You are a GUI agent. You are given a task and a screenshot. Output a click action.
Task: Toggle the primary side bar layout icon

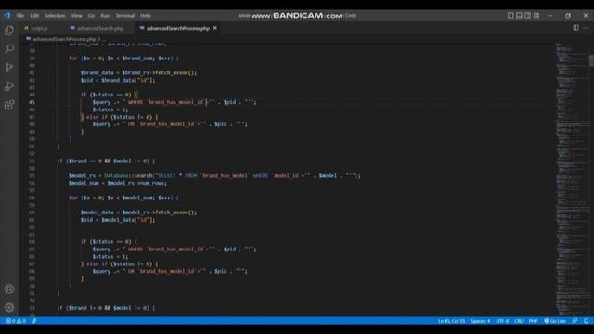coord(510,16)
